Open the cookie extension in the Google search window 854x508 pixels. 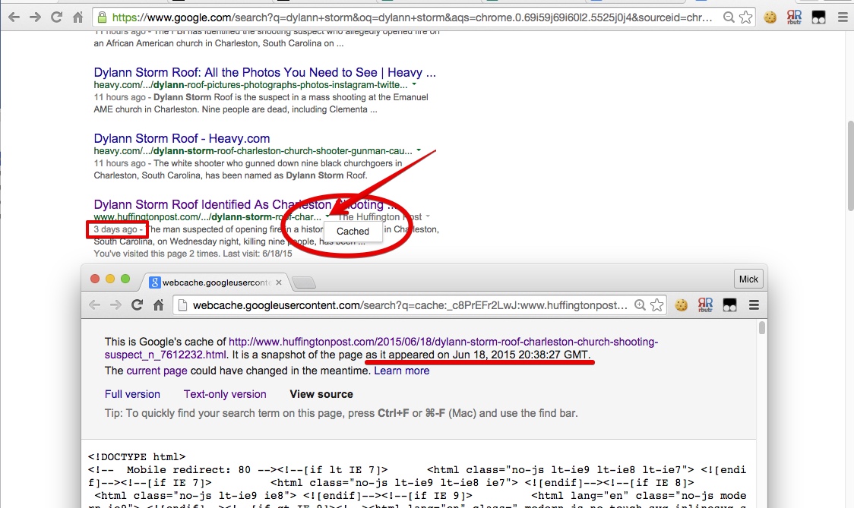pyautogui.click(x=770, y=17)
